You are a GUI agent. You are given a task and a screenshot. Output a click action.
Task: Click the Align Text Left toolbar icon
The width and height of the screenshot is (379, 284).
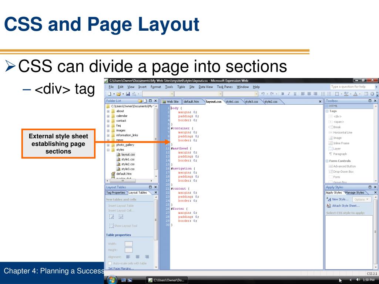(303, 94)
